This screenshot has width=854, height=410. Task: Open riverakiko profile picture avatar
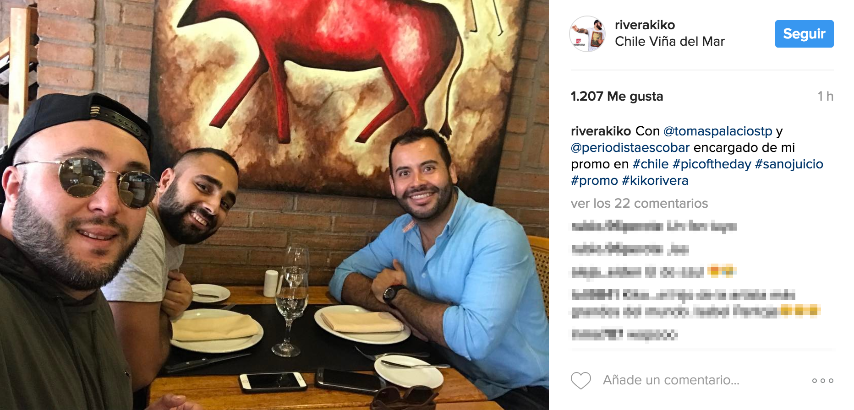pyautogui.click(x=587, y=34)
